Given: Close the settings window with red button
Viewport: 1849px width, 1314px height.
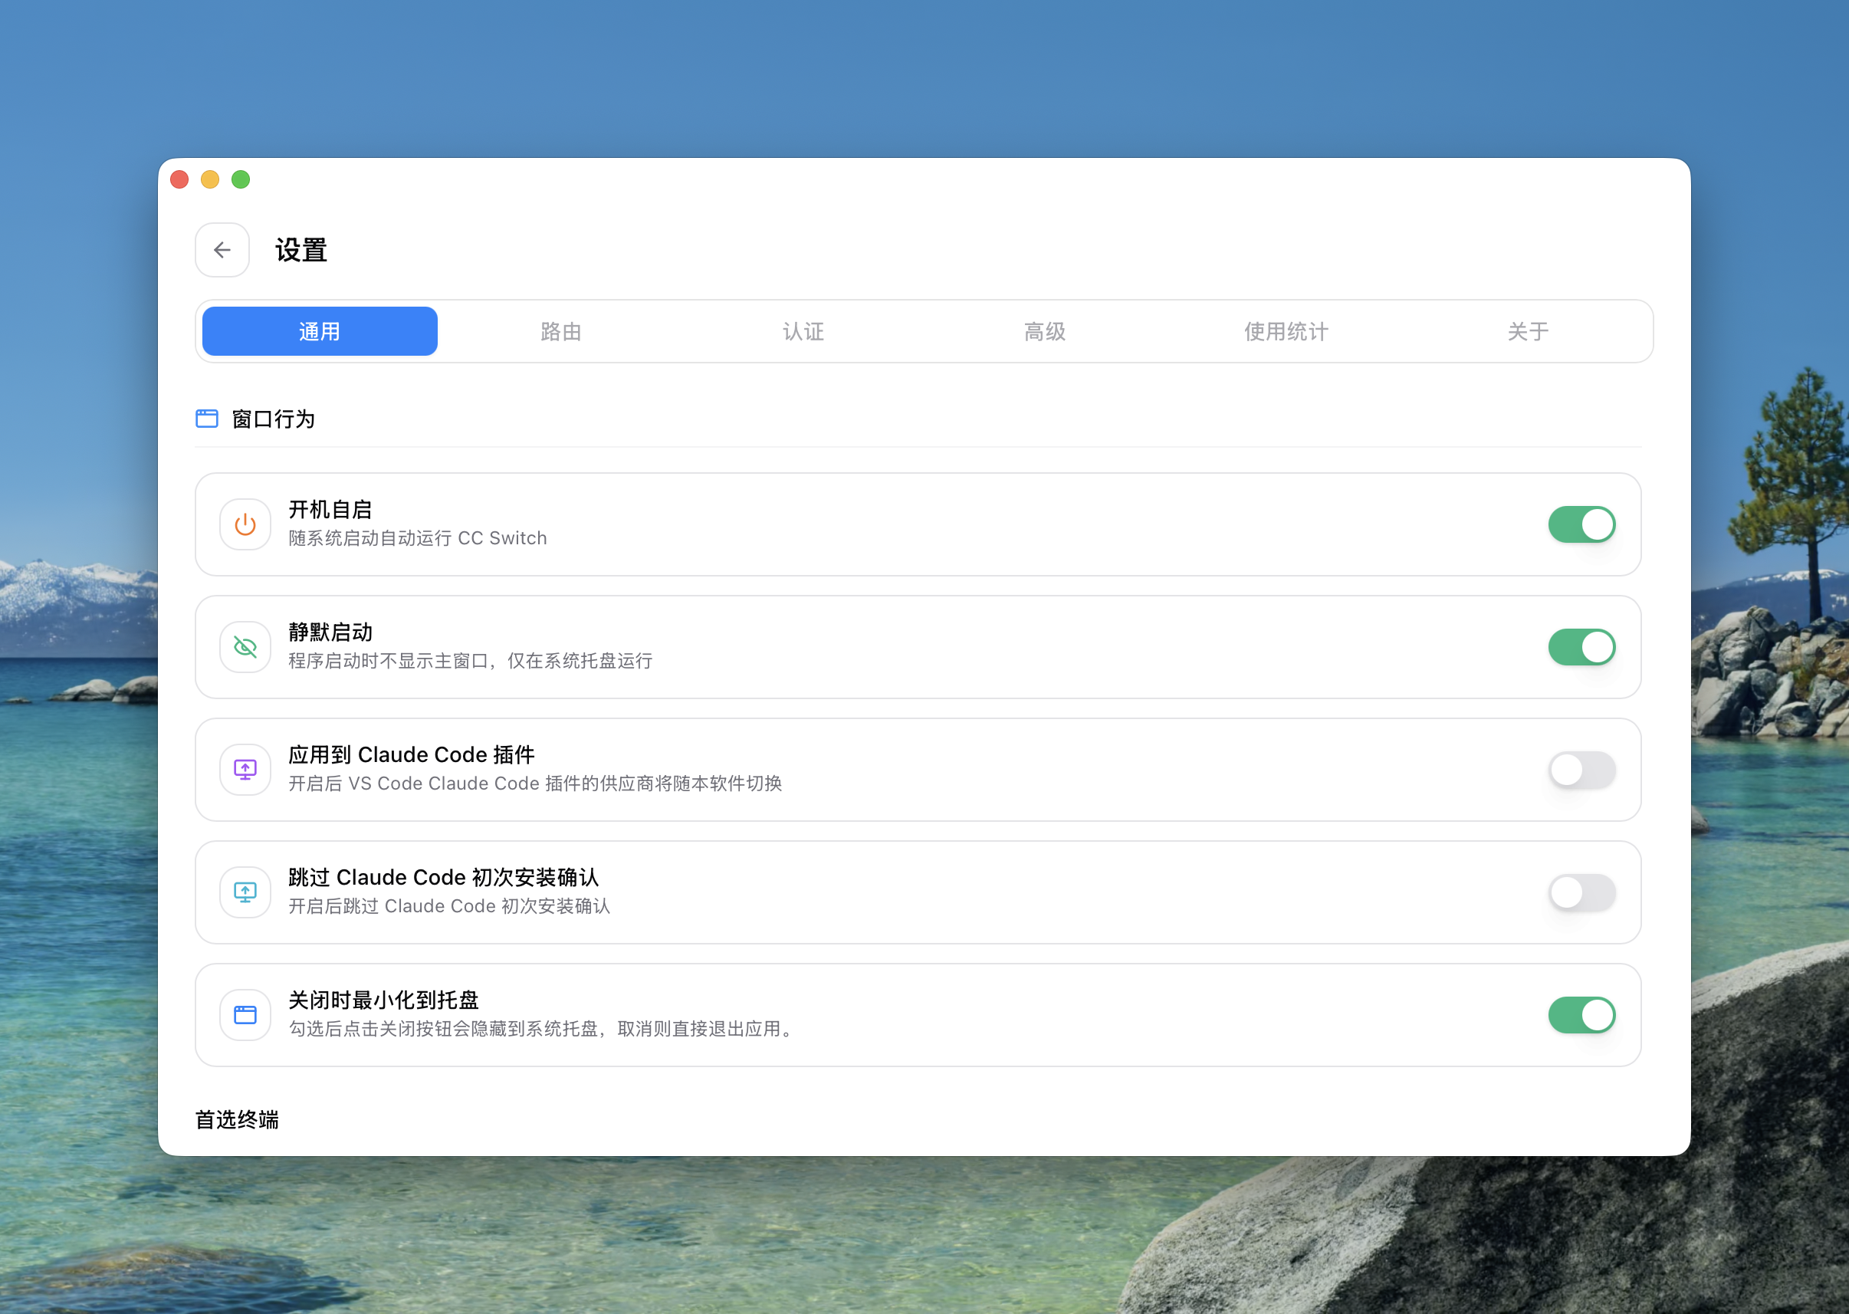Looking at the screenshot, I should (179, 179).
